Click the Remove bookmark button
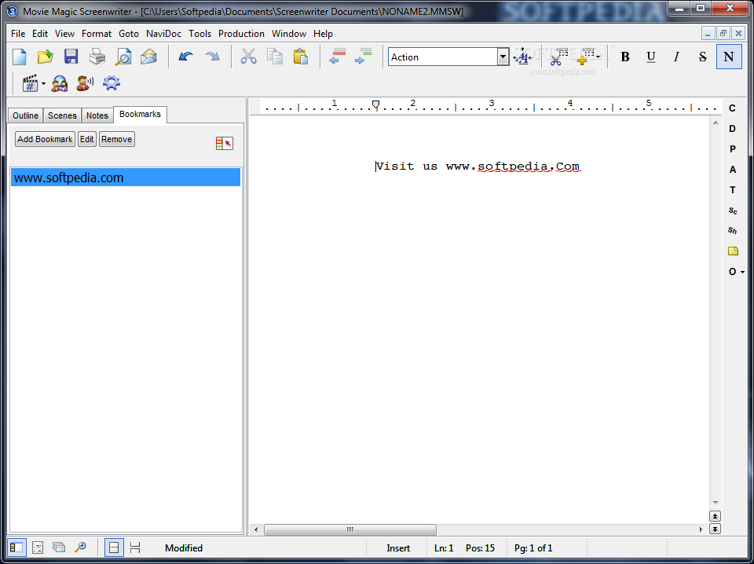 click(x=117, y=139)
